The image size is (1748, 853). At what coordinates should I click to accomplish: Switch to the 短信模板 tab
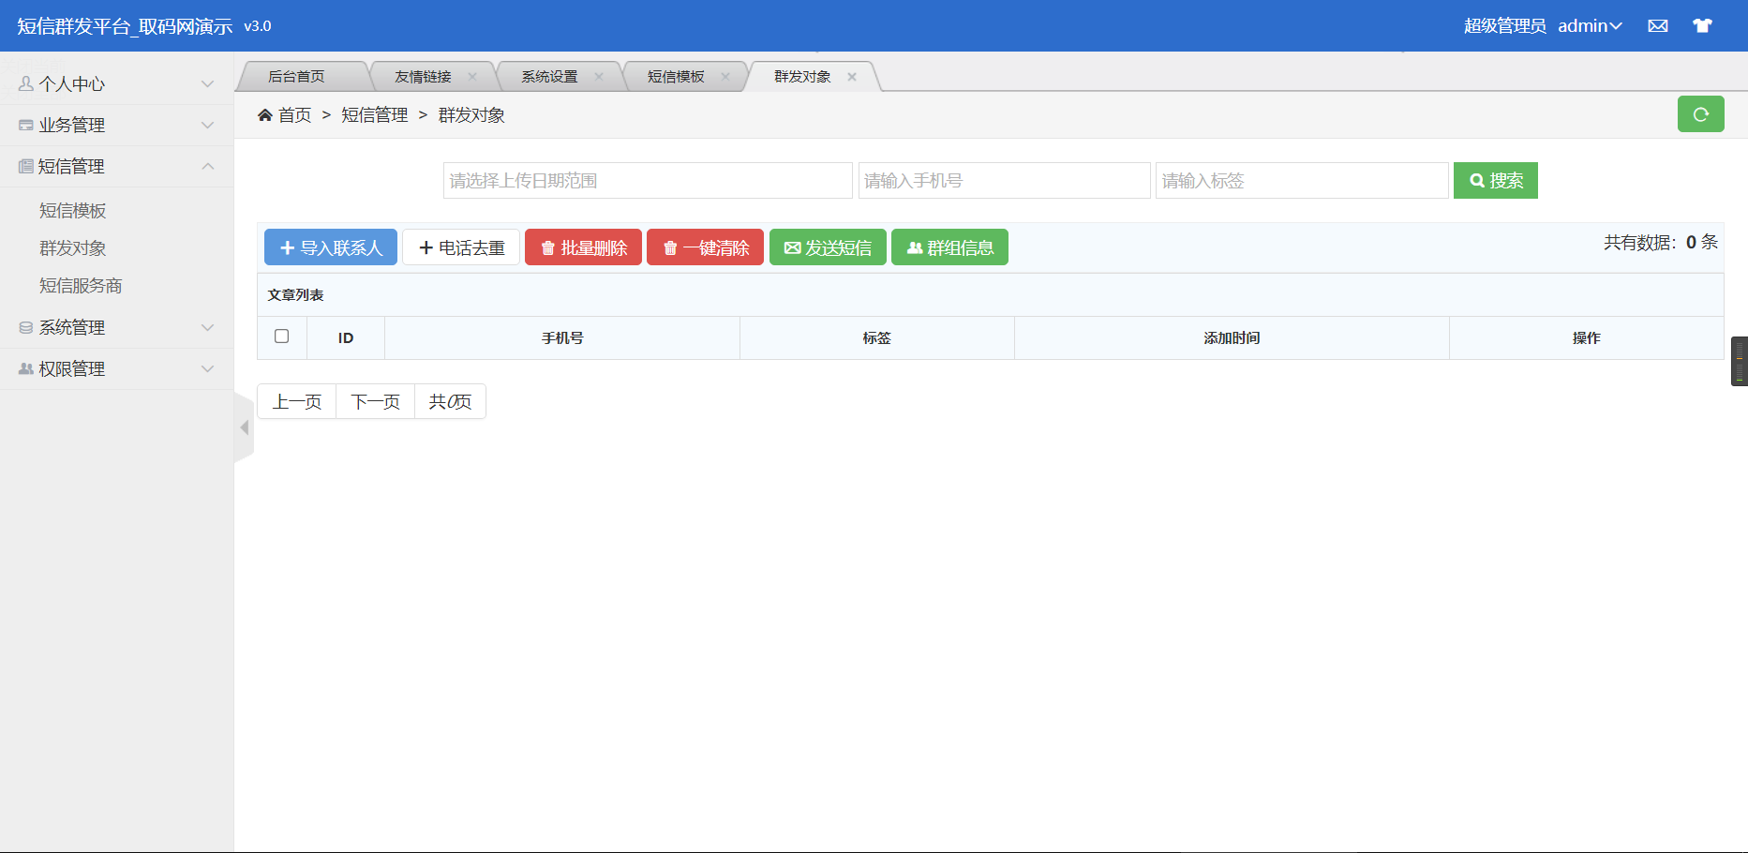coord(675,77)
